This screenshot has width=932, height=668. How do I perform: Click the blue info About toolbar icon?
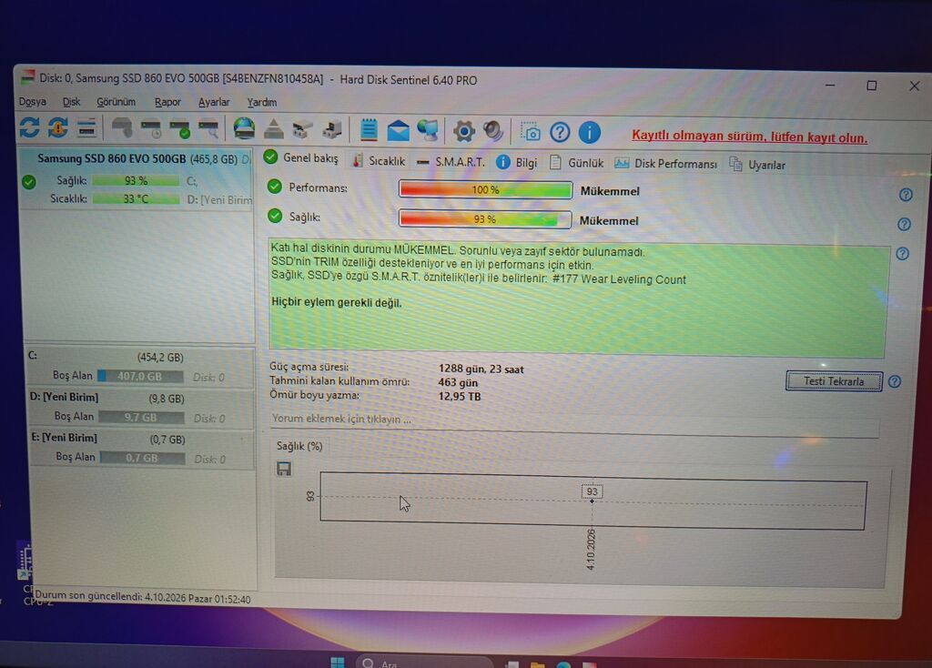(x=589, y=132)
